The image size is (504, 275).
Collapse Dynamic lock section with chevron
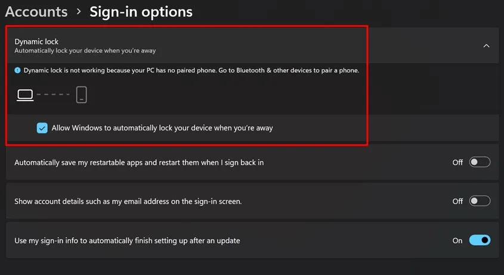pos(486,46)
